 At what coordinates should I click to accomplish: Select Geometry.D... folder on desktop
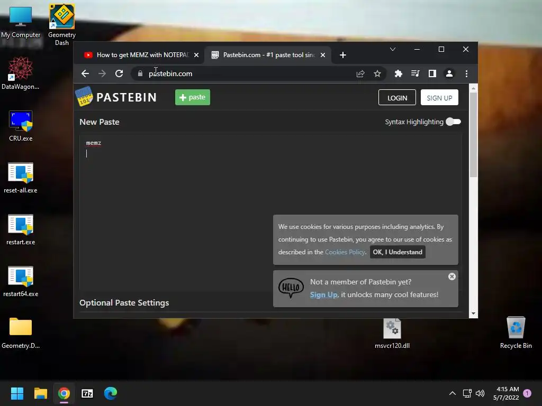point(21,333)
